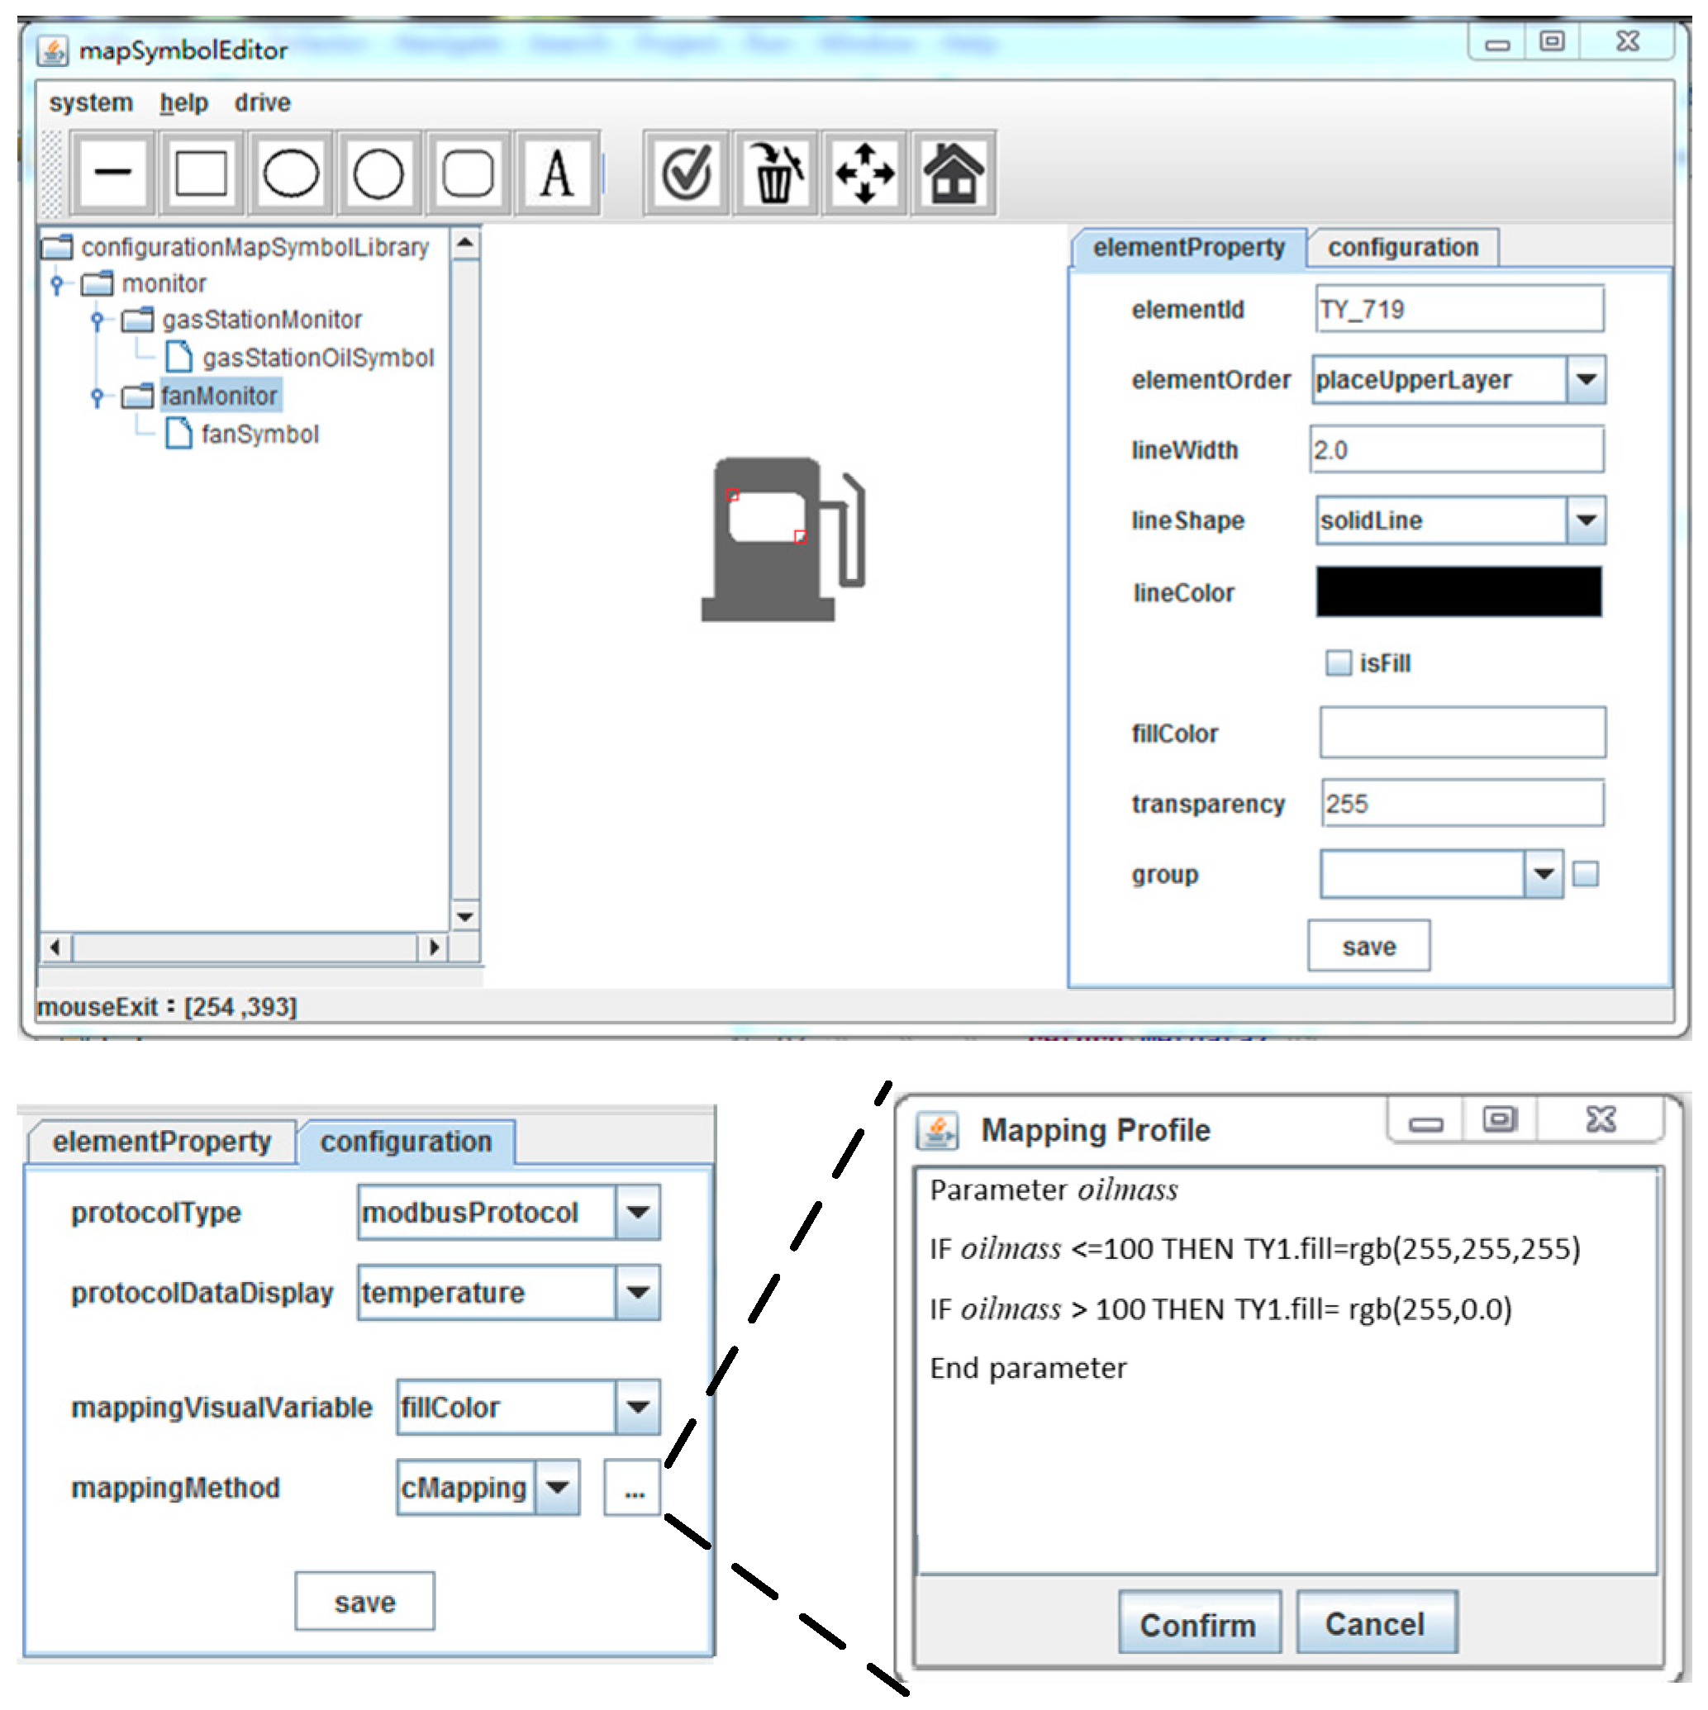Open the lineShape solidLine dropdown
1708x1710 pixels.
[1586, 520]
